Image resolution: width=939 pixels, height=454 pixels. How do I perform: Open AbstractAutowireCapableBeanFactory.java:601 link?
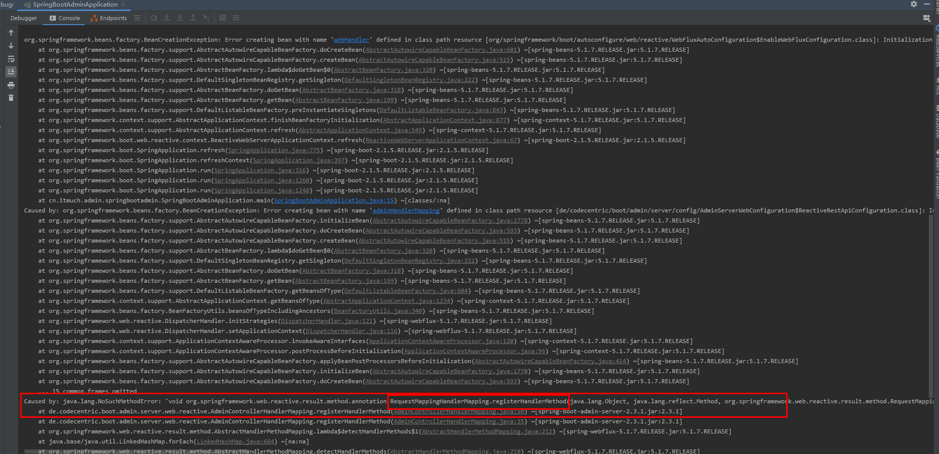click(x=441, y=50)
